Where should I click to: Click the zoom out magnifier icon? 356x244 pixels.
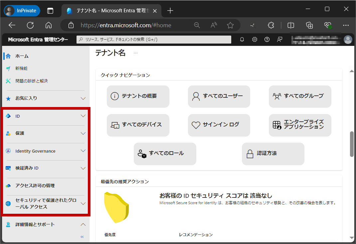point(197,25)
